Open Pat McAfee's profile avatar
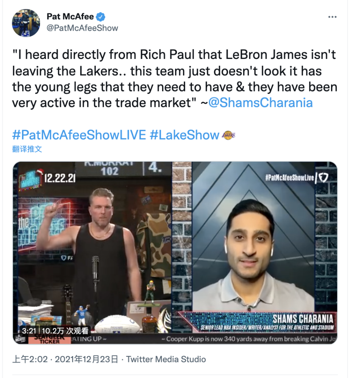 [26, 23]
